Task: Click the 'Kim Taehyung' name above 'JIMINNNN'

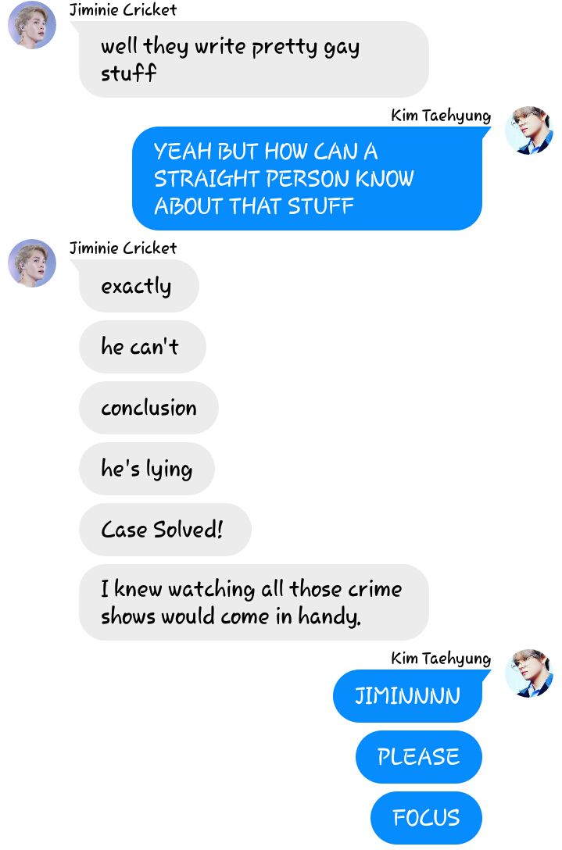Action: [441, 659]
